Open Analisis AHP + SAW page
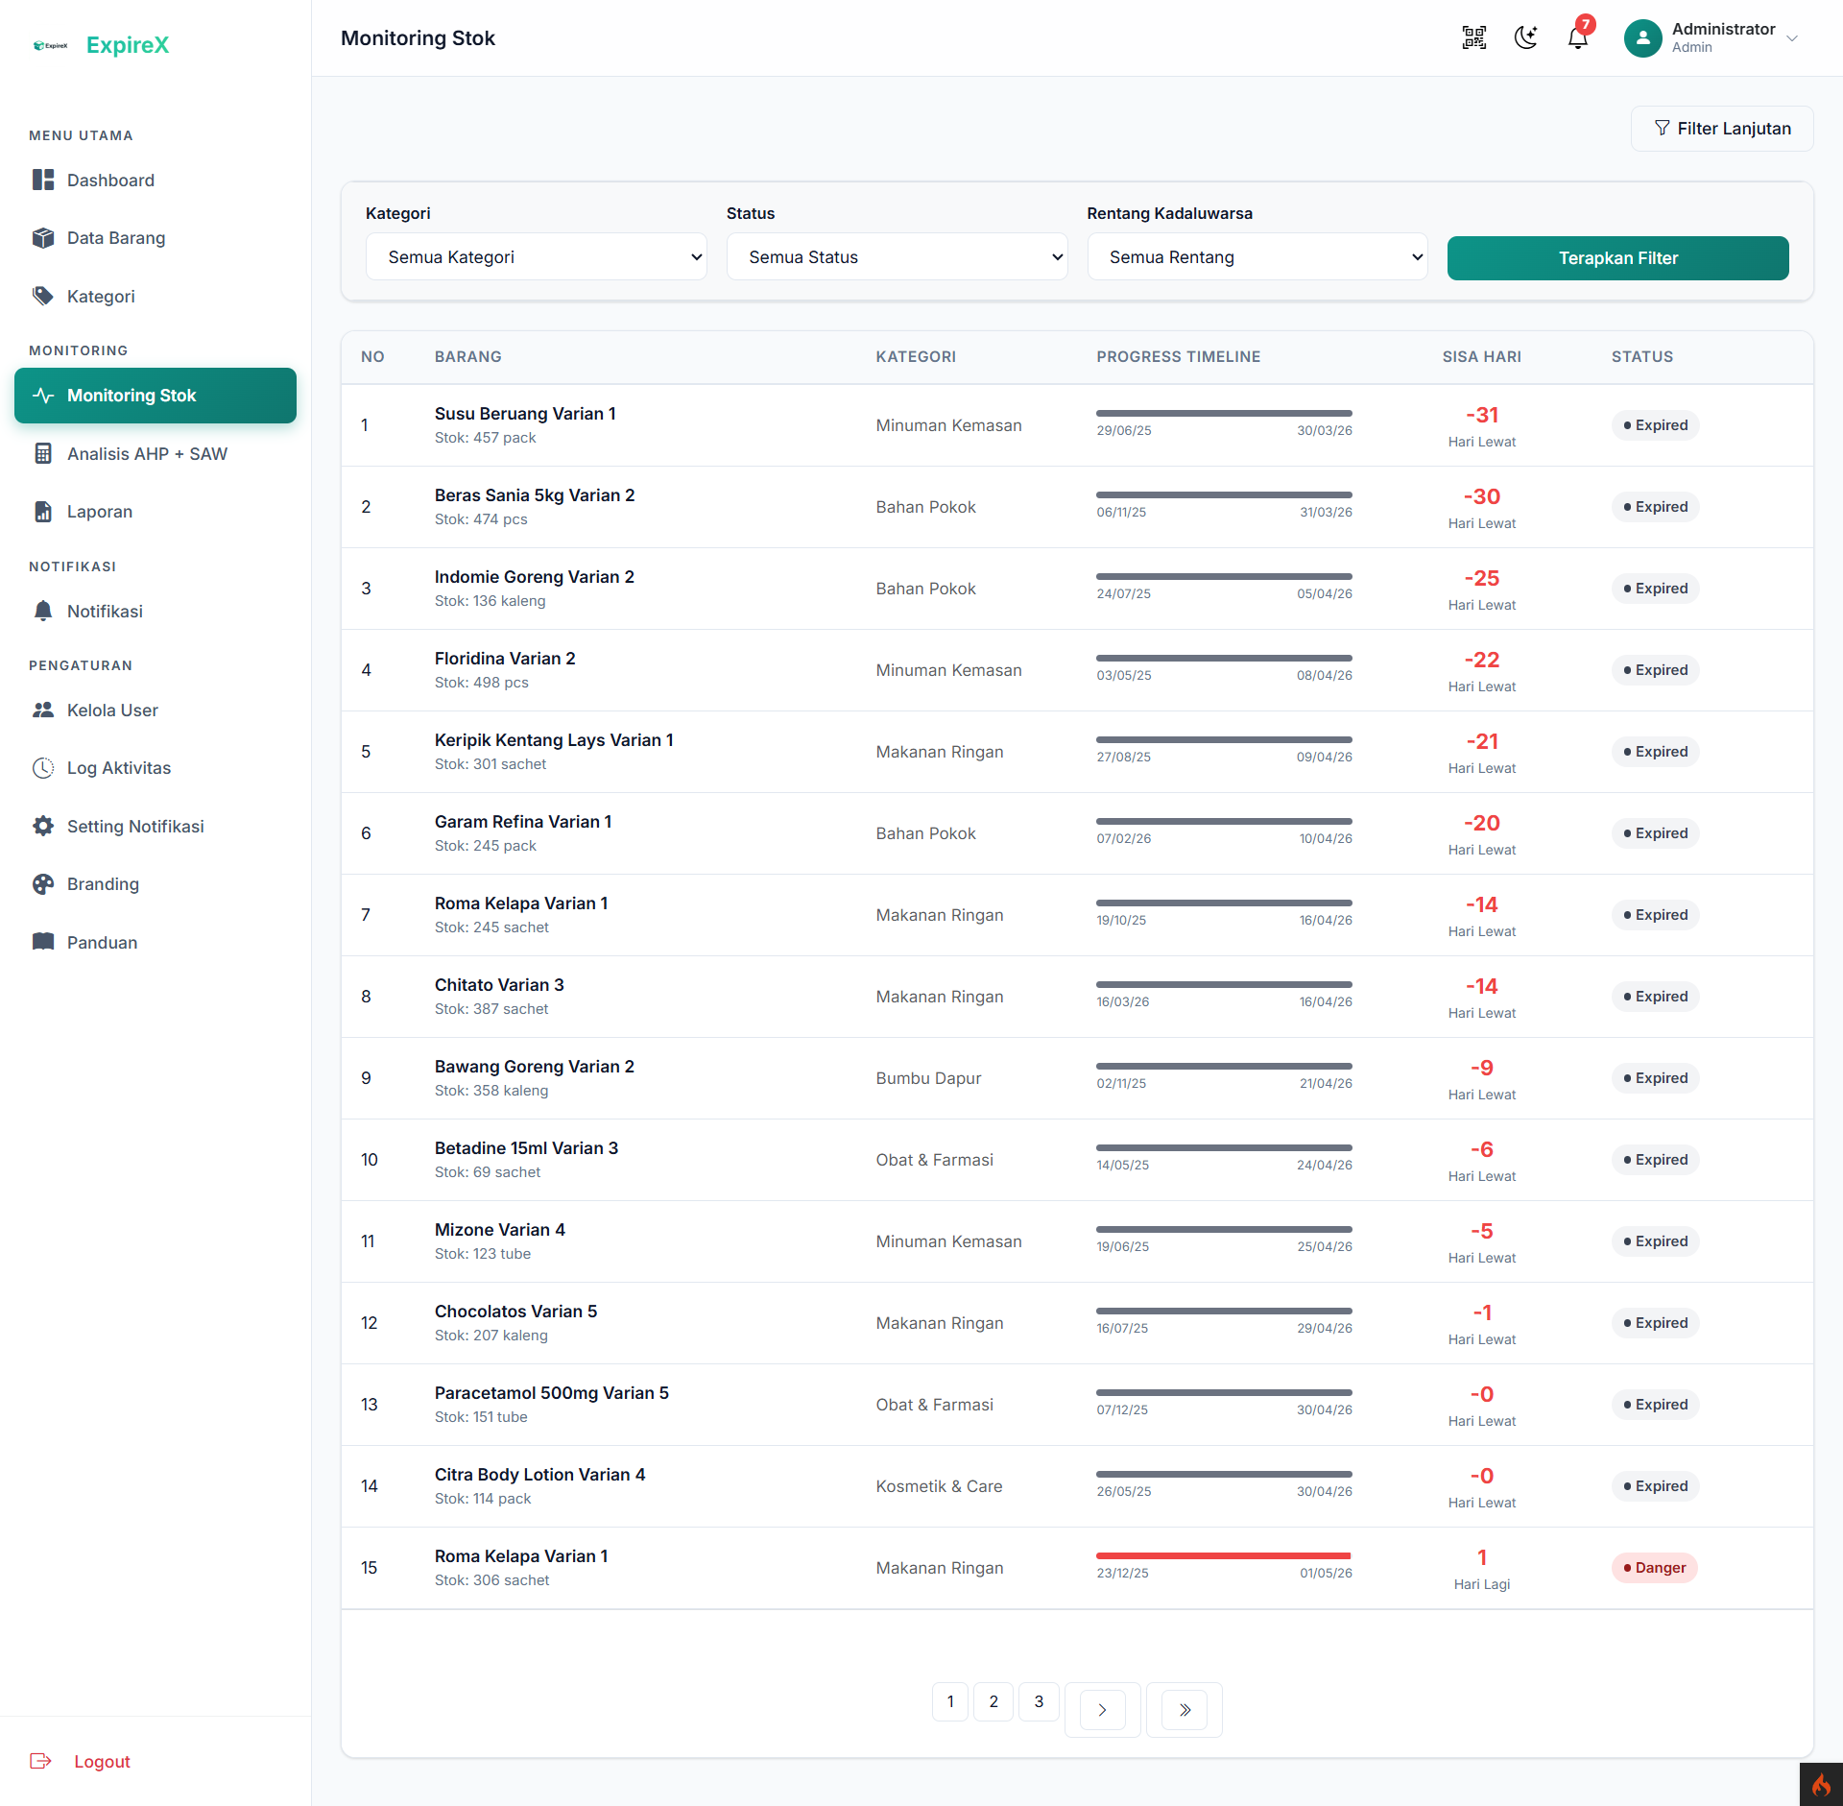The width and height of the screenshot is (1843, 1806). click(156, 453)
